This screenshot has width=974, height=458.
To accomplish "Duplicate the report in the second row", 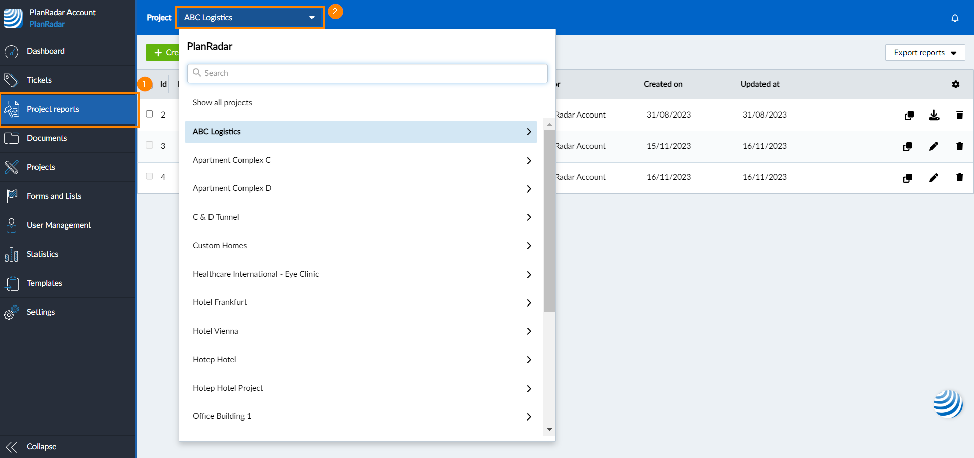I will coord(908,147).
